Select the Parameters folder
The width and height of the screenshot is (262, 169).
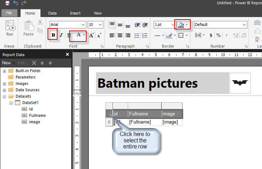26,77
